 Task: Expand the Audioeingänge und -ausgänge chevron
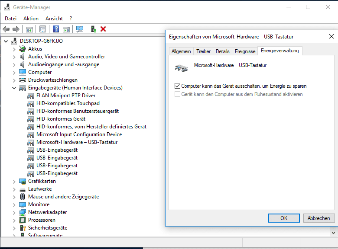[x=14, y=65]
